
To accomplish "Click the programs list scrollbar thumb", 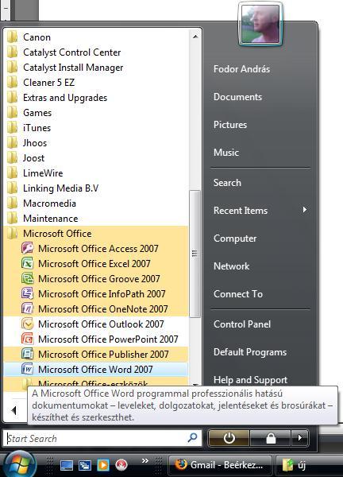I will click(x=195, y=253).
